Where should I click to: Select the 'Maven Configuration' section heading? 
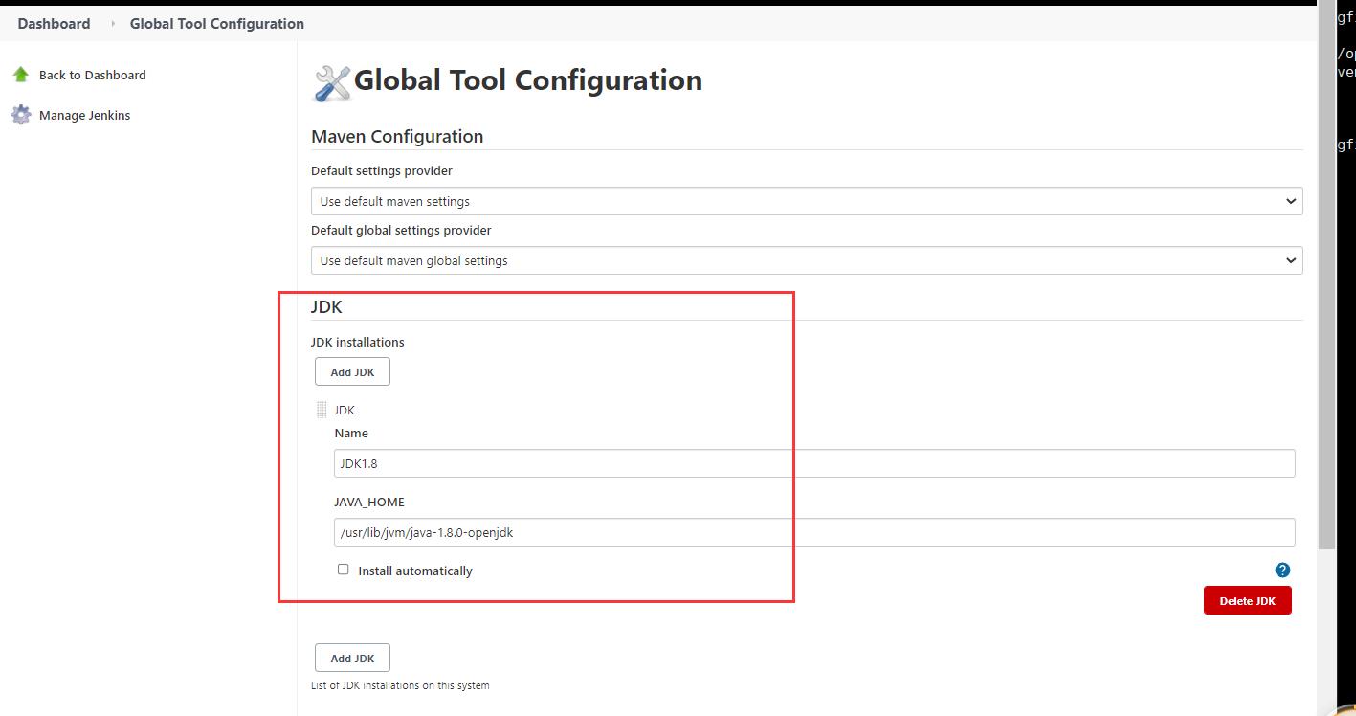[397, 136]
